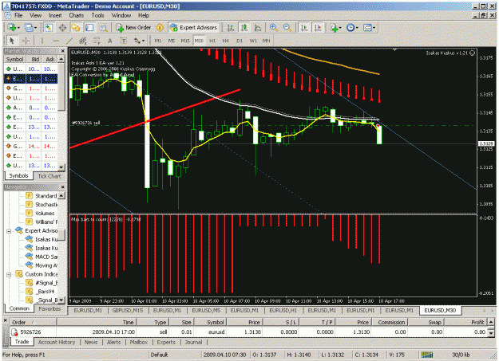Open the Charts menu

tap(77, 15)
